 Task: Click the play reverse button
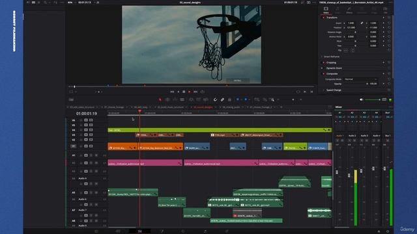click(178, 92)
